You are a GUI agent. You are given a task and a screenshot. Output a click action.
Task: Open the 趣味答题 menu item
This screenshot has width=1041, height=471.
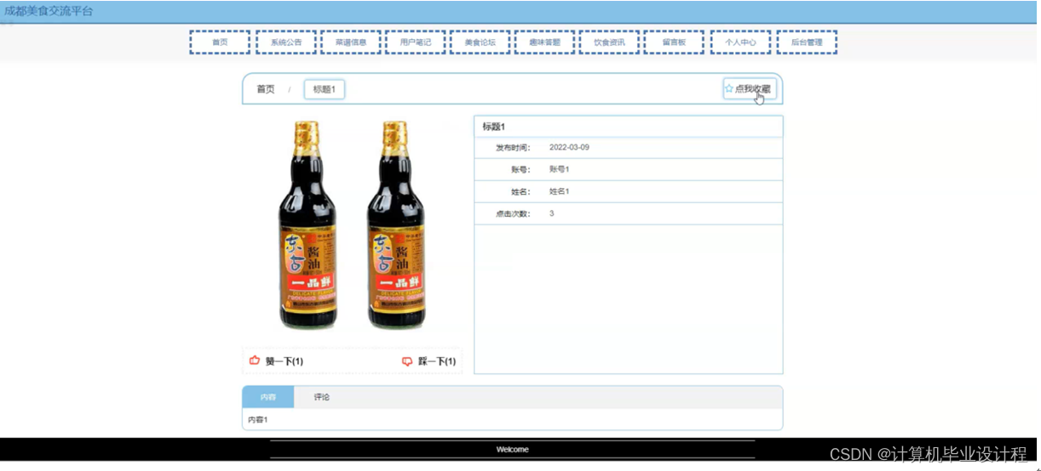544,43
